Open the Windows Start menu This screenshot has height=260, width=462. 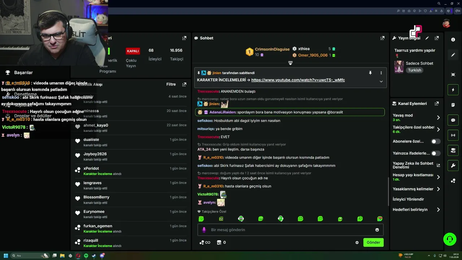(6, 256)
